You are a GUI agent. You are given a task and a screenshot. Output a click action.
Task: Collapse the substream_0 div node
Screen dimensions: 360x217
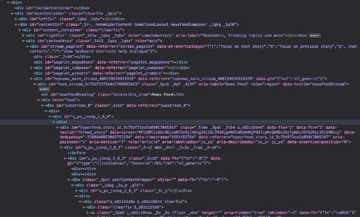coord(42,106)
